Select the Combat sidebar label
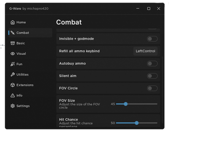220x165 pixels. pyautogui.click(x=23, y=33)
